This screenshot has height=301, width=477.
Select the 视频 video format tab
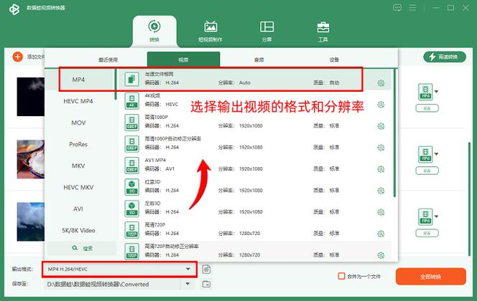coord(183,59)
